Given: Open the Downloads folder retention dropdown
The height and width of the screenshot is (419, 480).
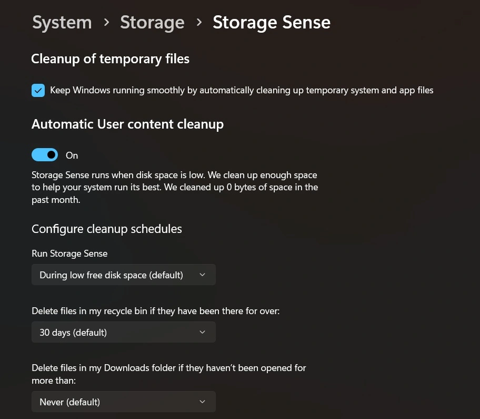Looking at the screenshot, I should click(124, 402).
